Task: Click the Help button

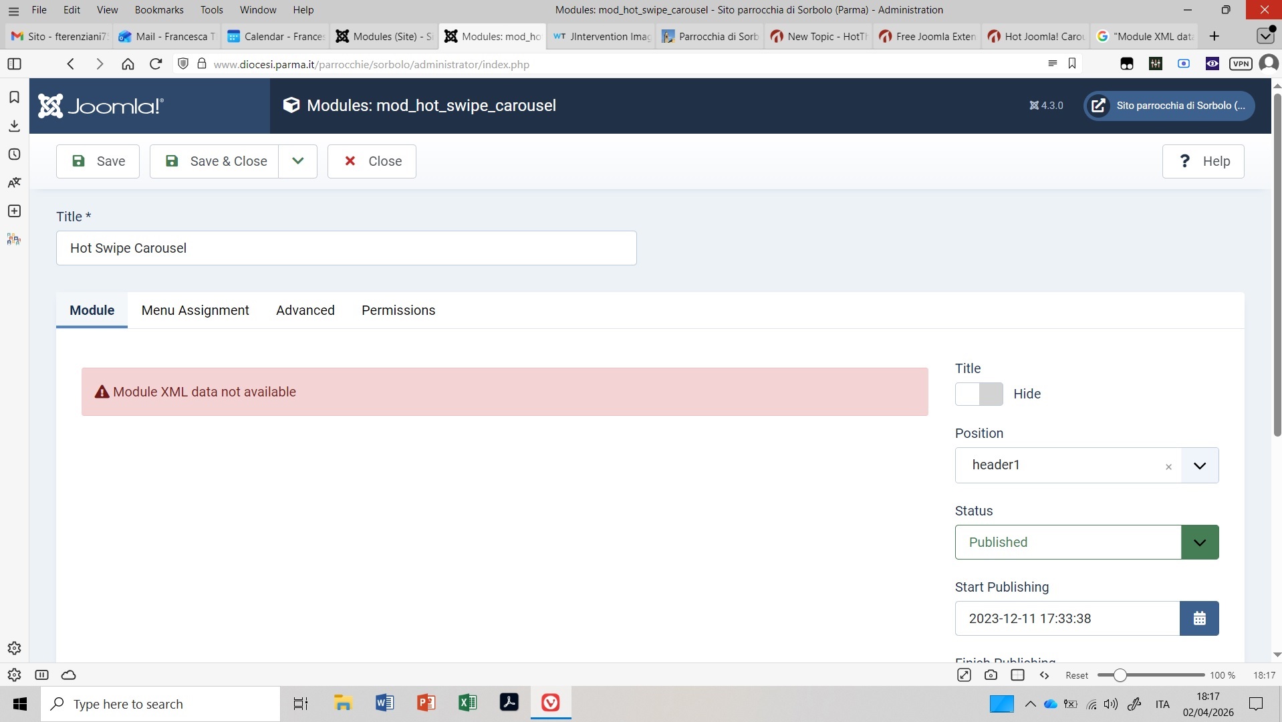Action: 1202,161
